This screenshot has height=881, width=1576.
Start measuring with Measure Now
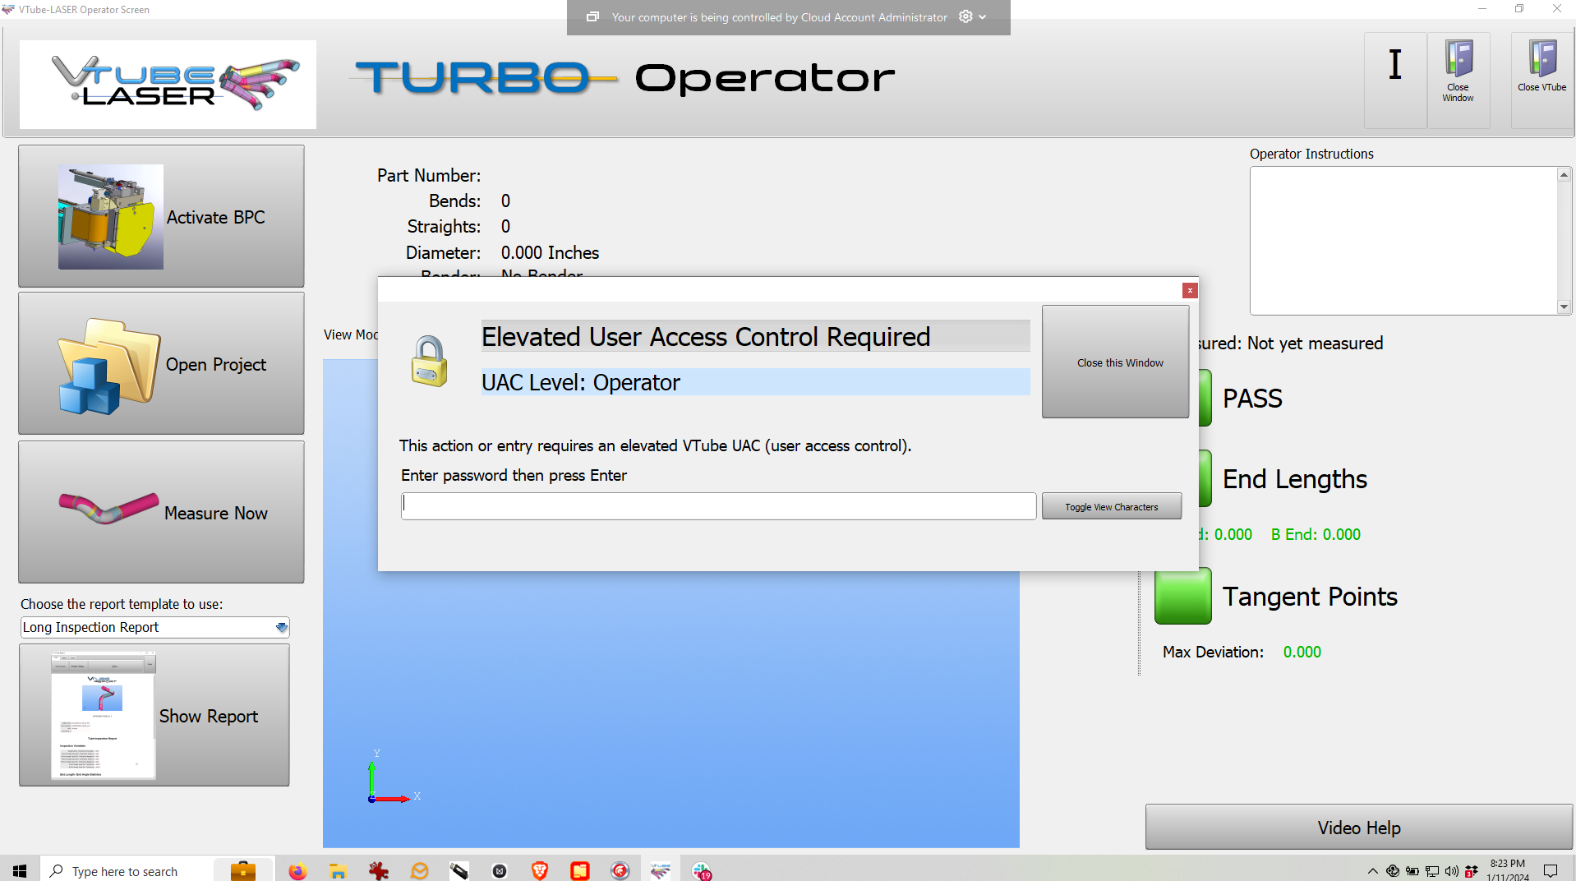[x=161, y=512]
